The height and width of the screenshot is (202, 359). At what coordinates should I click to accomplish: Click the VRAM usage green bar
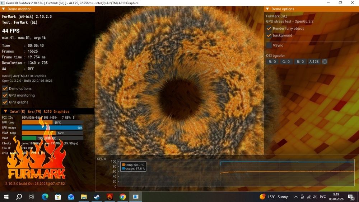(x=52, y=138)
